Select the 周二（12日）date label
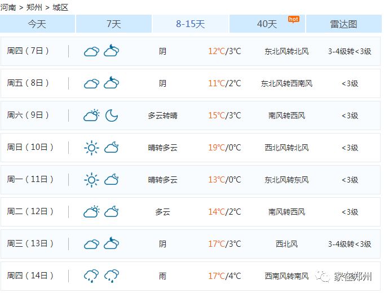Image resolution: width=384 pixels, height=293 pixels. 30,211
